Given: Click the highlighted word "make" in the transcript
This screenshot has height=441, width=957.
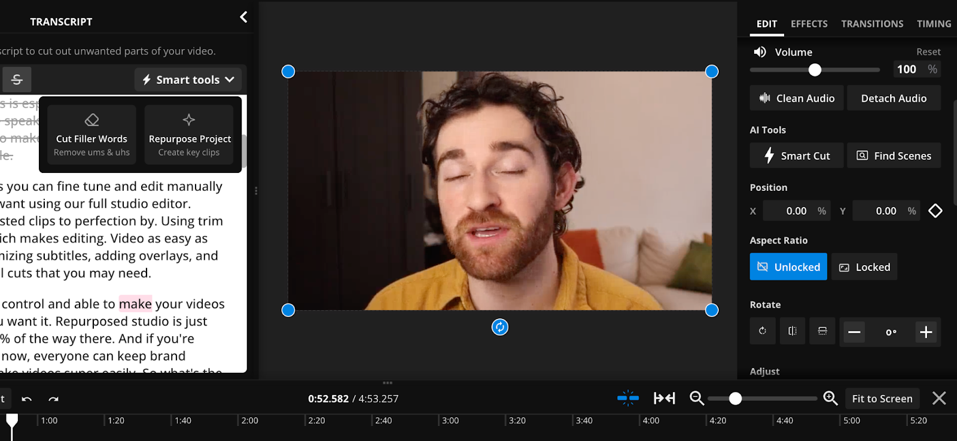Looking at the screenshot, I should pyautogui.click(x=135, y=304).
